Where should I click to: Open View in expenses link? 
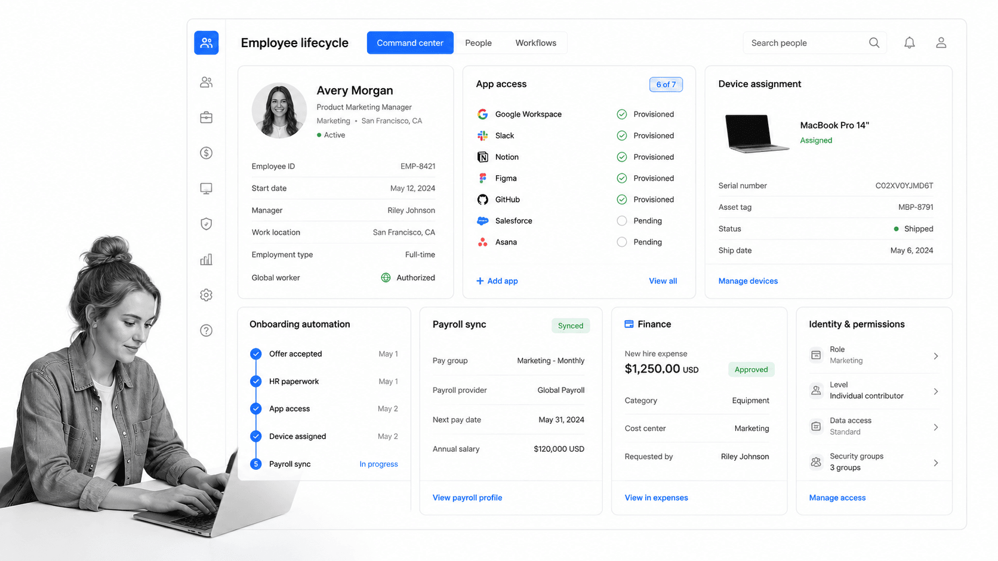(x=656, y=498)
